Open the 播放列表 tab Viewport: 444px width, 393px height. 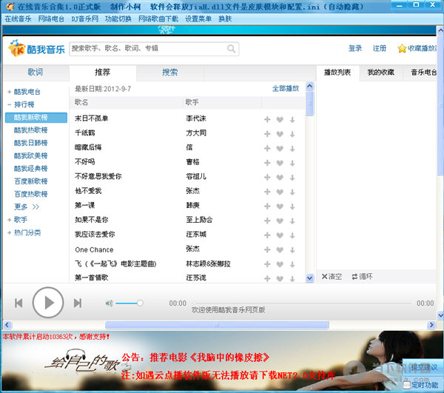point(337,73)
